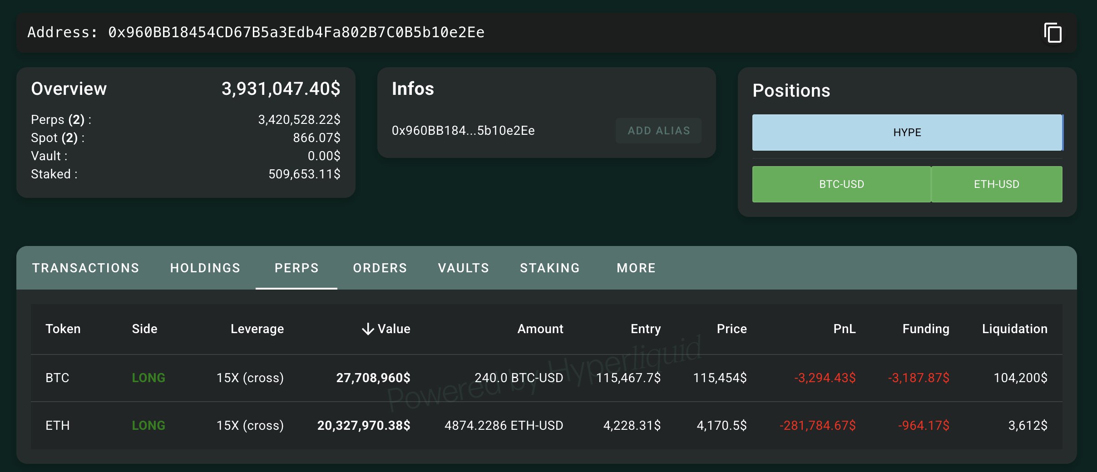This screenshot has height=472, width=1097.
Task: Click the ETH token row
Action: pos(58,425)
